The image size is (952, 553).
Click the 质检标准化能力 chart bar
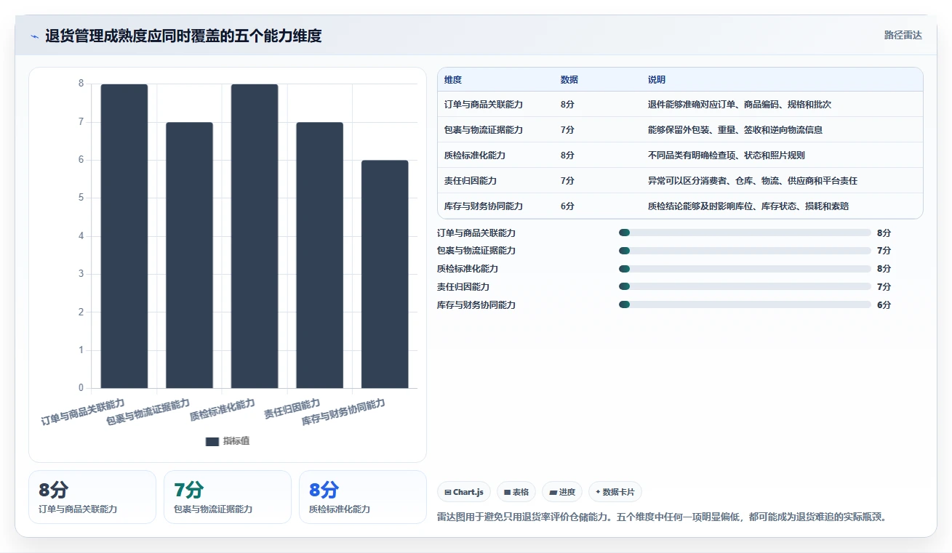click(x=255, y=236)
